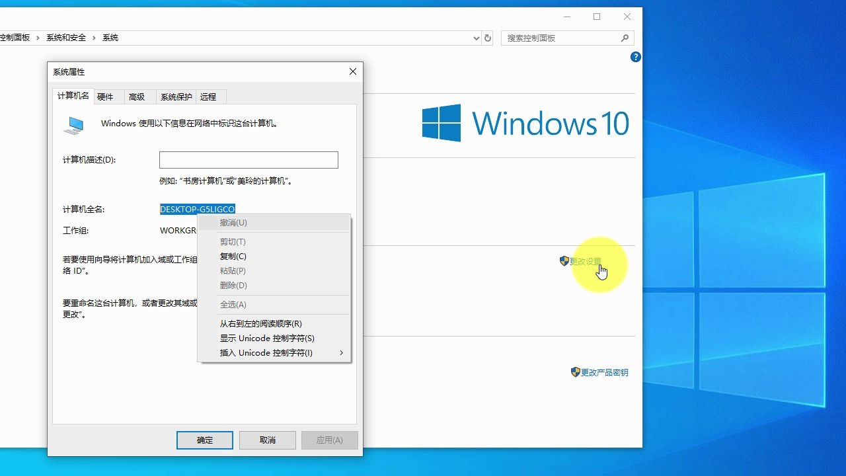
Task: Choose 复制(C) in context menu
Action: click(x=274, y=257)
